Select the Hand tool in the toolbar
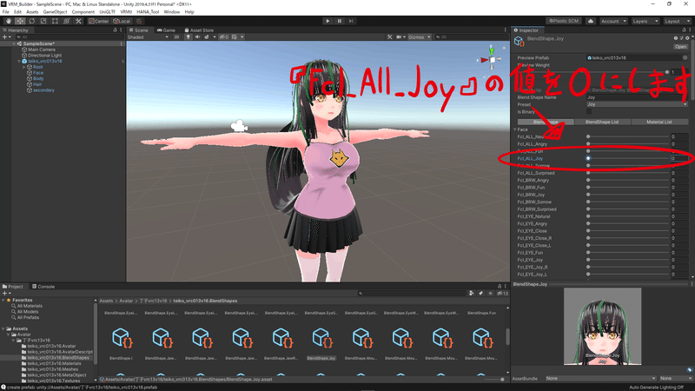 9,21
